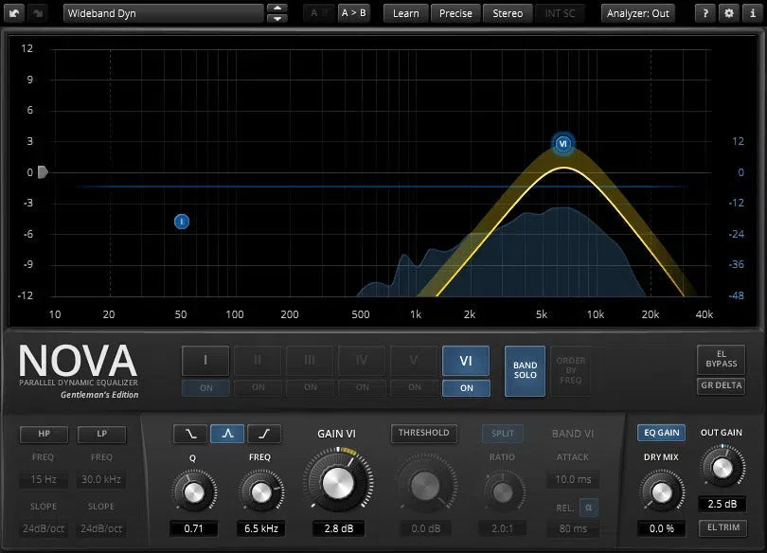This screenshot has width=767, height=553.
Task: Open the Wideband Dyn preset dropdown
Action: coord(163,13)
